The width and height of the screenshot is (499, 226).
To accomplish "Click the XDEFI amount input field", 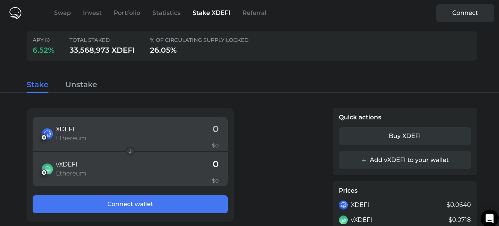I will point(195,129).
